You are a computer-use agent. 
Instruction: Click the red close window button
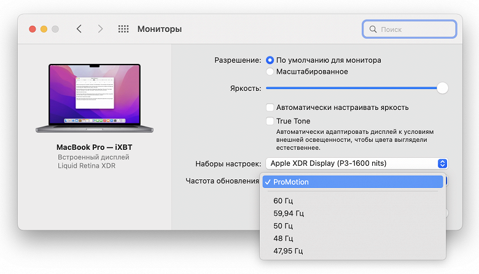pos(33,29)
